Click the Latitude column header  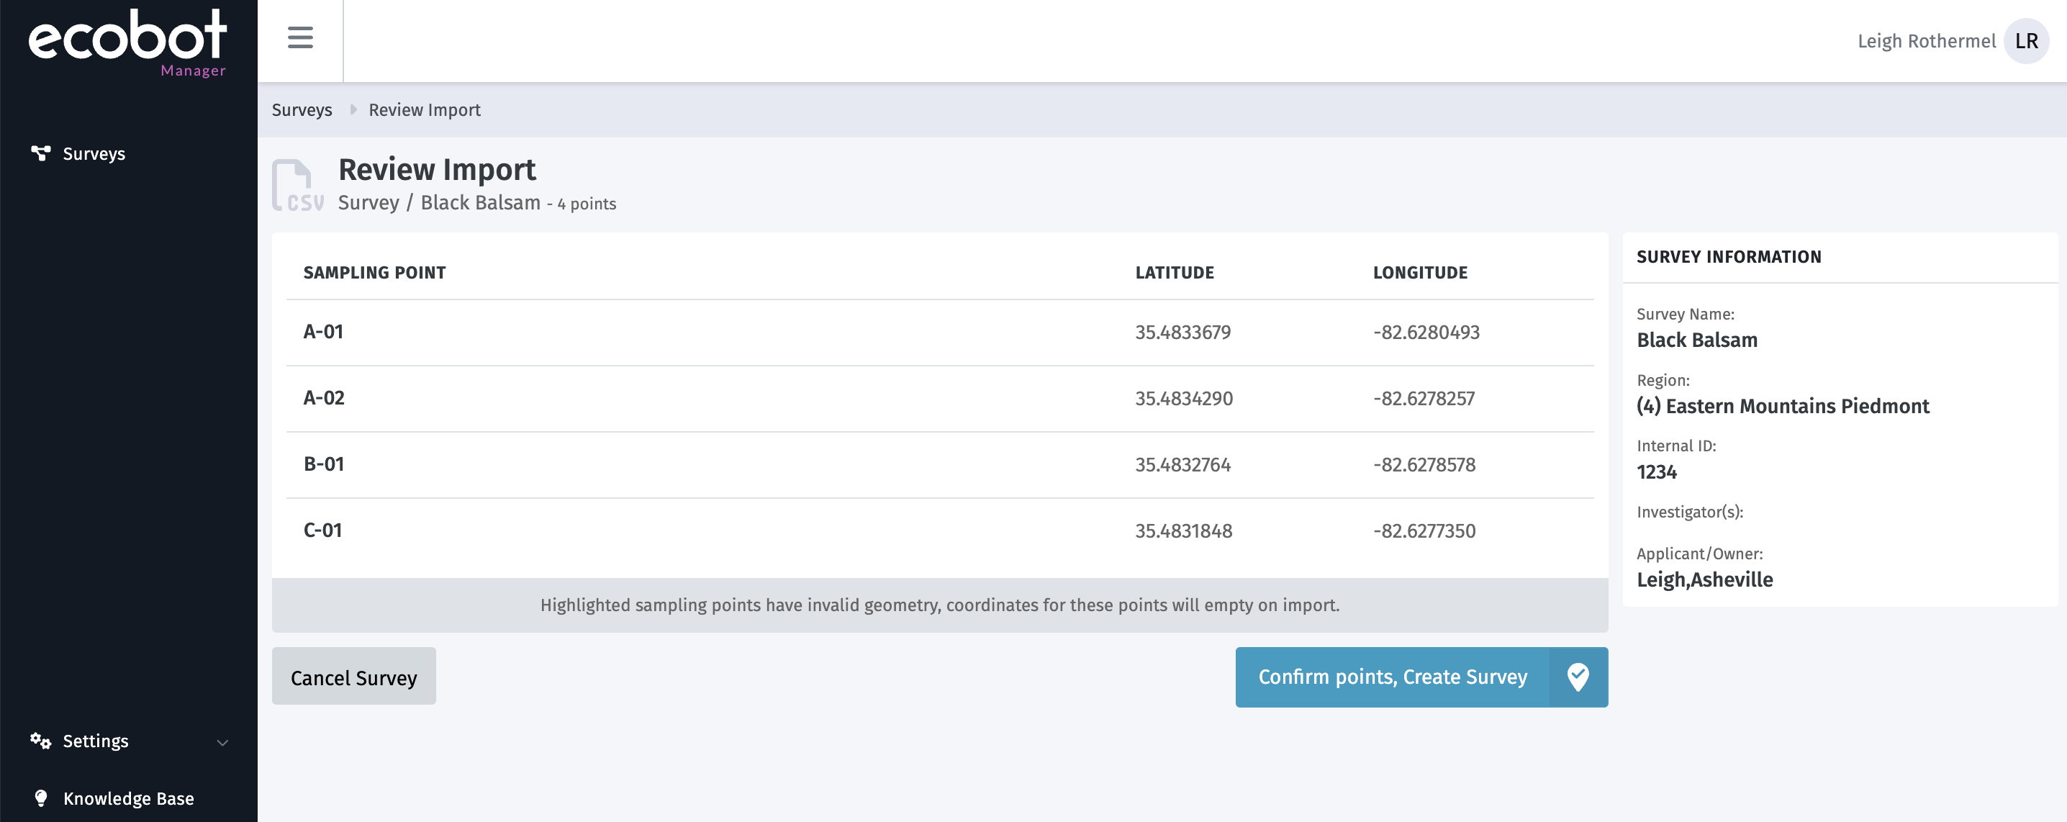point(1174,272)
